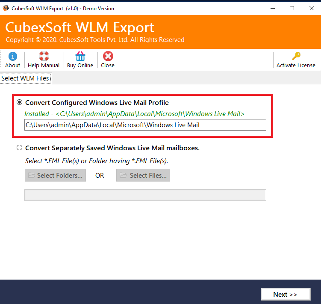The height and width of the screenshot is (304, 321).
Task: Minimize the WLM Export window
Action: coord(272,8)
